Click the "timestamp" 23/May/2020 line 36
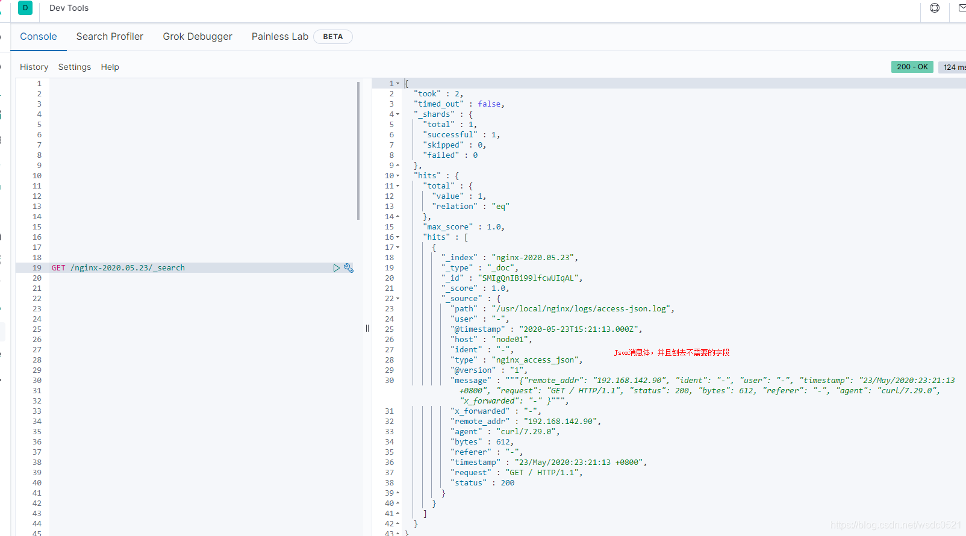 549,463
